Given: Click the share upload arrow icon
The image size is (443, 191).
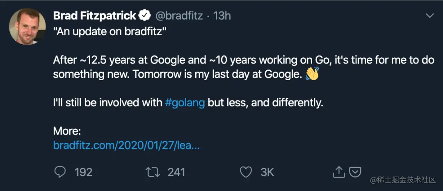Looking at the screenshot, I should (338, 172).
